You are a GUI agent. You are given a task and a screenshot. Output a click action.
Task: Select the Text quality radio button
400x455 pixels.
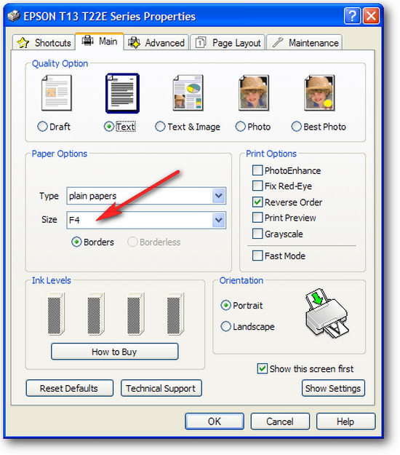click(109, 127)
